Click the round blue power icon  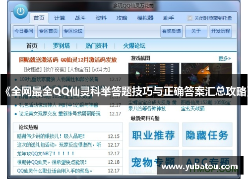coord(20,11)
